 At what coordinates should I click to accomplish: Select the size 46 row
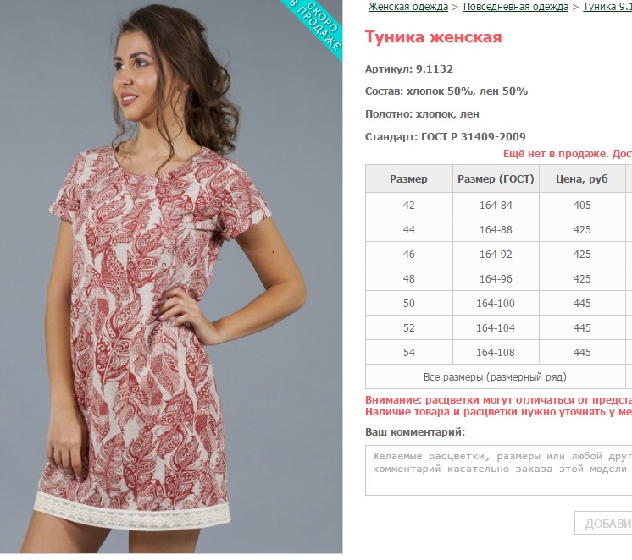499,254
